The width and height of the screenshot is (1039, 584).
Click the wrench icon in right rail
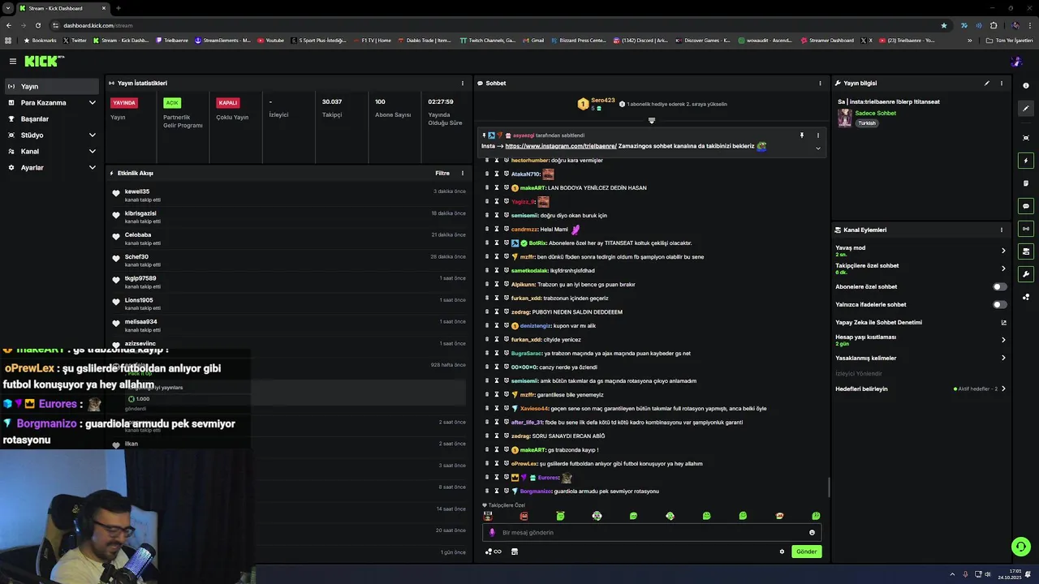(1026, 274)
